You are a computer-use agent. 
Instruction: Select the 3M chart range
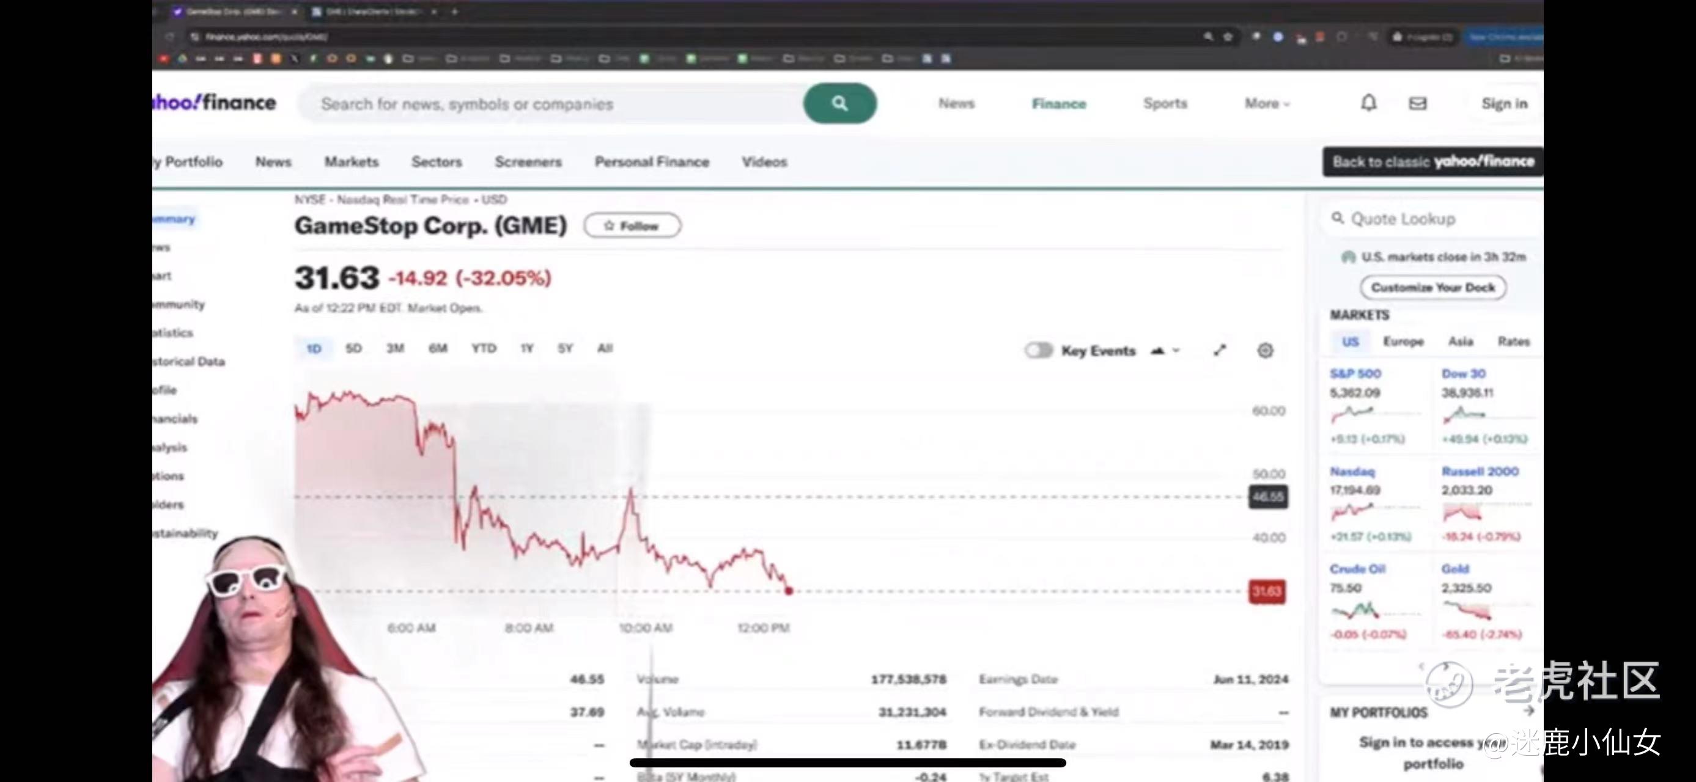pyautogui.click(x=395, y=349)
